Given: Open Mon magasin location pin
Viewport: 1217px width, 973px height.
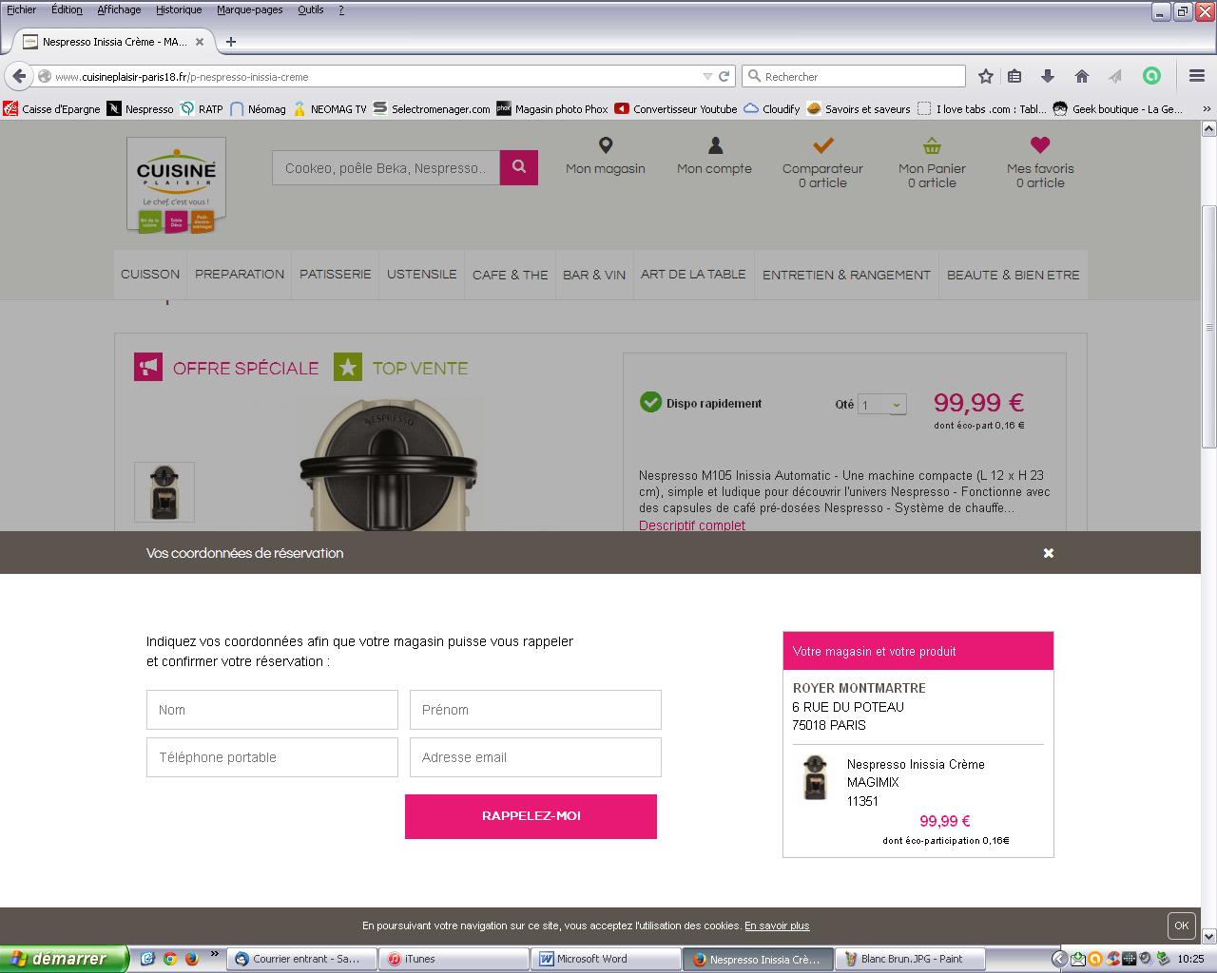Looking at the screenshot, I should (606, 145).
